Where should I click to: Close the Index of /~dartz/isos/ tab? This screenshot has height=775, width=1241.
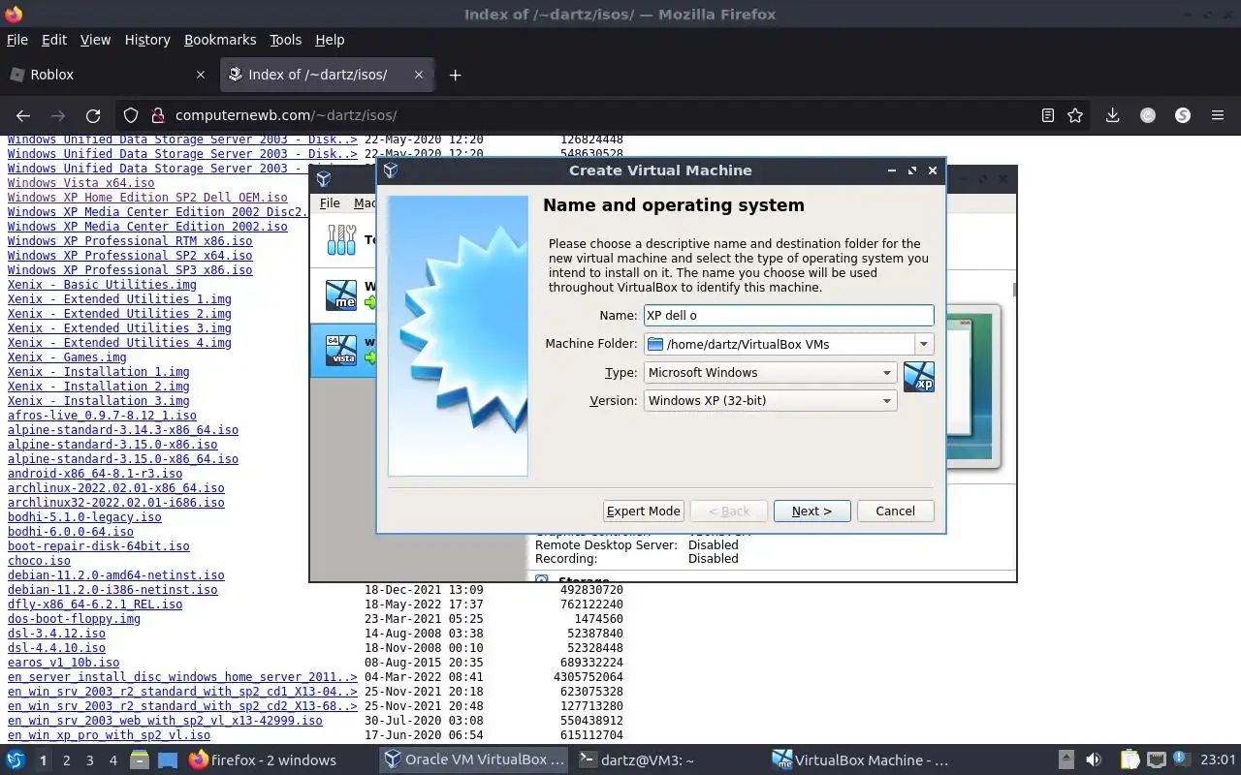(x=419, y=75)
